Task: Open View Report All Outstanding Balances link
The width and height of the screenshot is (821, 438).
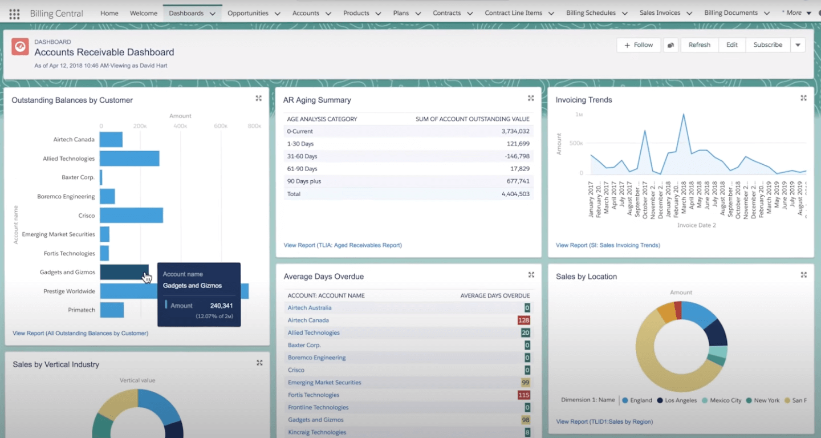Action: [x=80, y=333]
